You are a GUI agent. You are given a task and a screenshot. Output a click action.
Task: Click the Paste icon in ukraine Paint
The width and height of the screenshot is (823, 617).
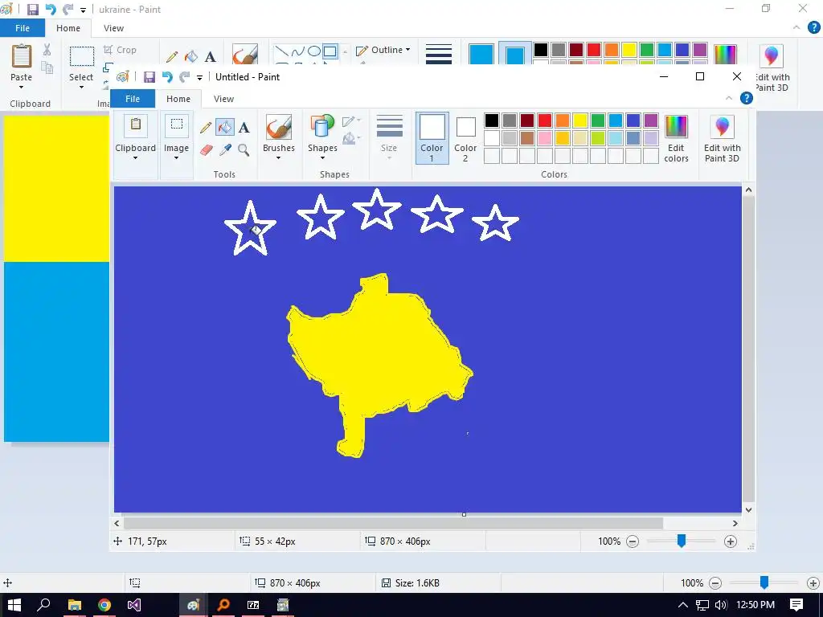click(x=22, y=56)
